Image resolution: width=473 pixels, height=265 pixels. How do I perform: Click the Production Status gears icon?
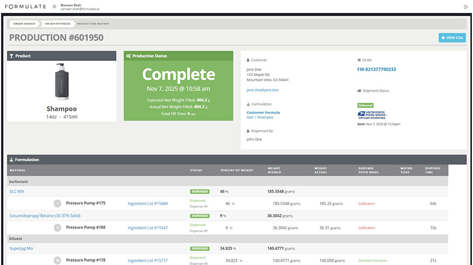coord(128,56)
